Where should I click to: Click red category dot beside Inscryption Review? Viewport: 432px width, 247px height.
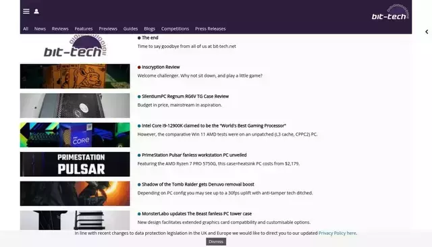click(139, 67)
